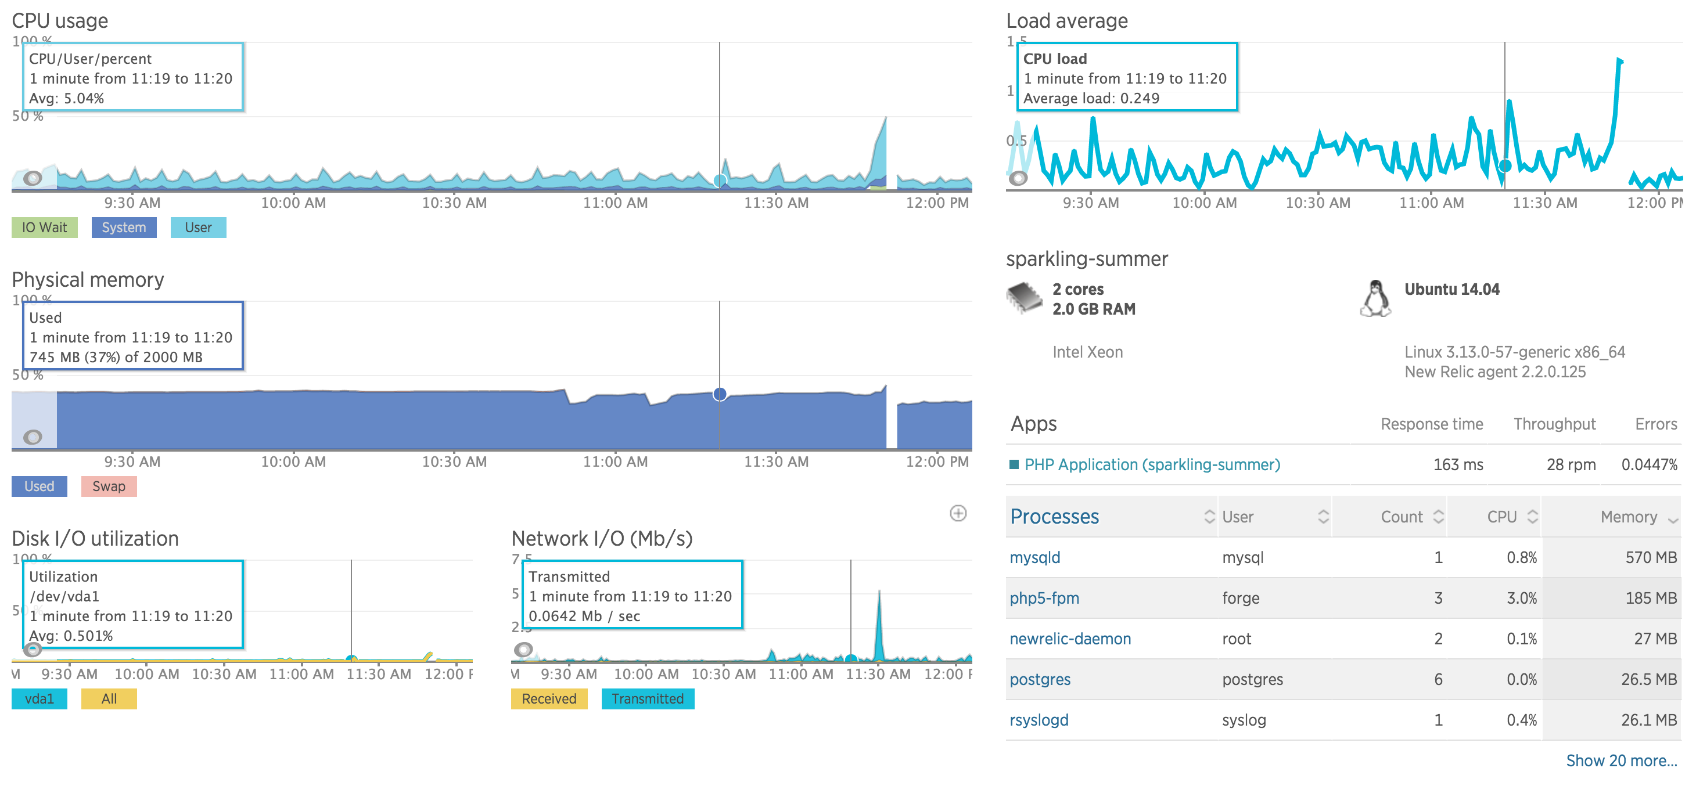
Task: Click the plus icon above the Network I/O chart
Action: point(958,514)
